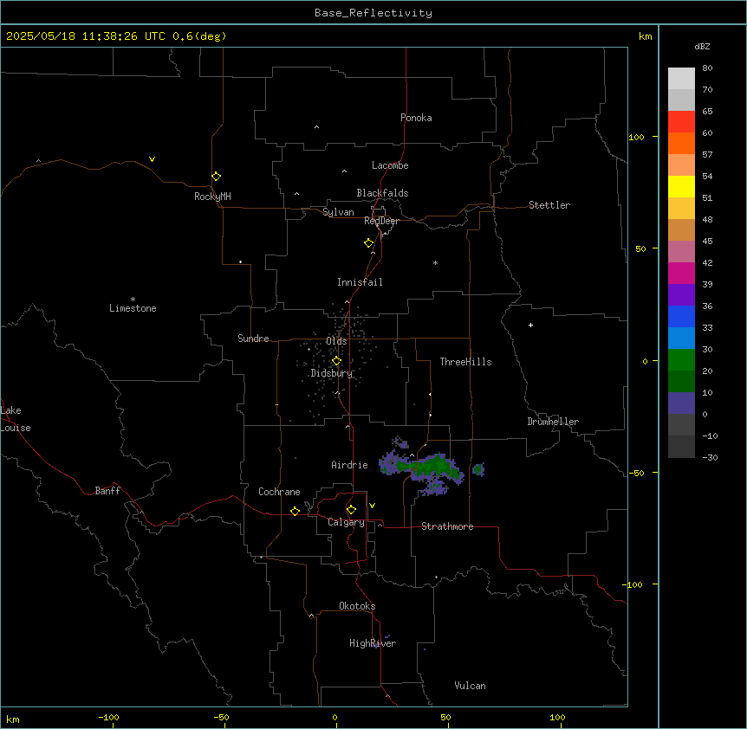Click the -50 tick on the vertical km axis
This screenshot has width=747, height=729.
pos(636,473)
